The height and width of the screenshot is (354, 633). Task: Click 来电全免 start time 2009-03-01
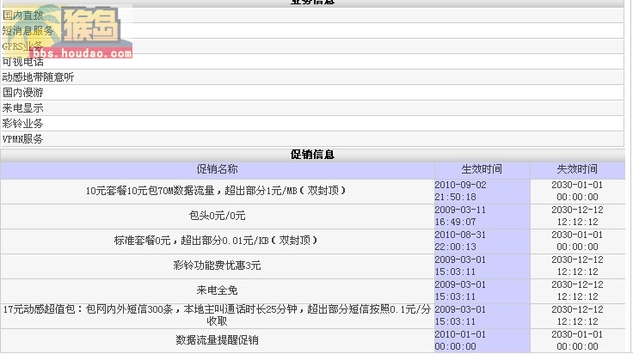click(x=482, y=290)
